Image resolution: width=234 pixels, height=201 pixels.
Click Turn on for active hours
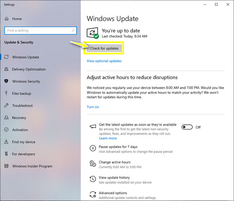(x=93, y=107)
